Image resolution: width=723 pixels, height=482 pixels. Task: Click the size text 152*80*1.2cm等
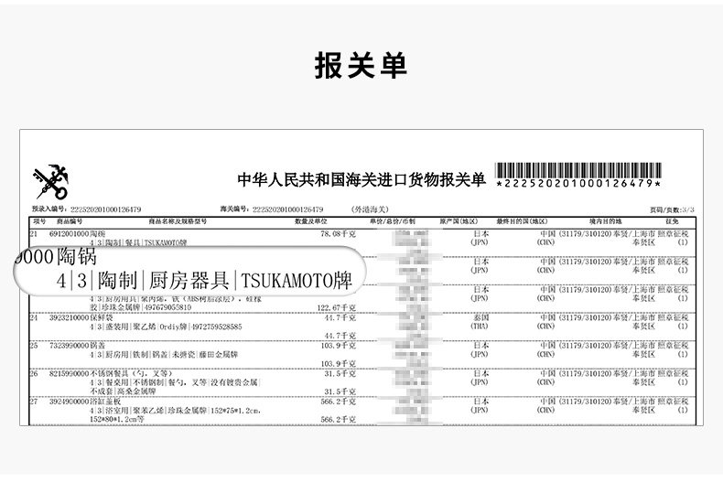[117, 419]
